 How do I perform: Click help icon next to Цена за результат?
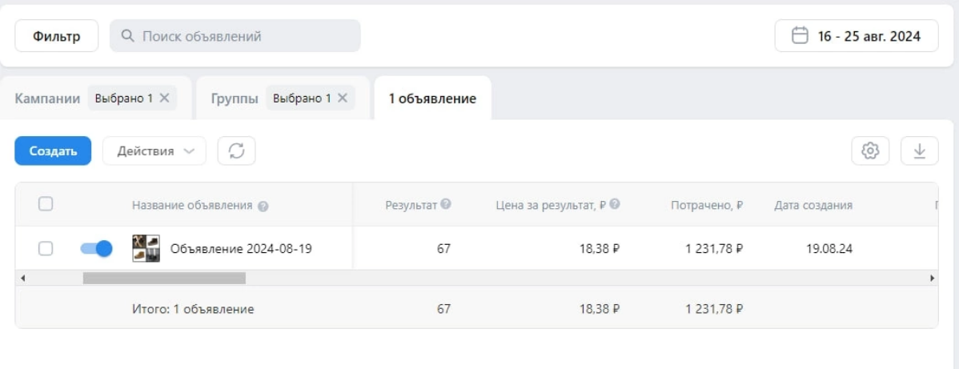(615, 204)
